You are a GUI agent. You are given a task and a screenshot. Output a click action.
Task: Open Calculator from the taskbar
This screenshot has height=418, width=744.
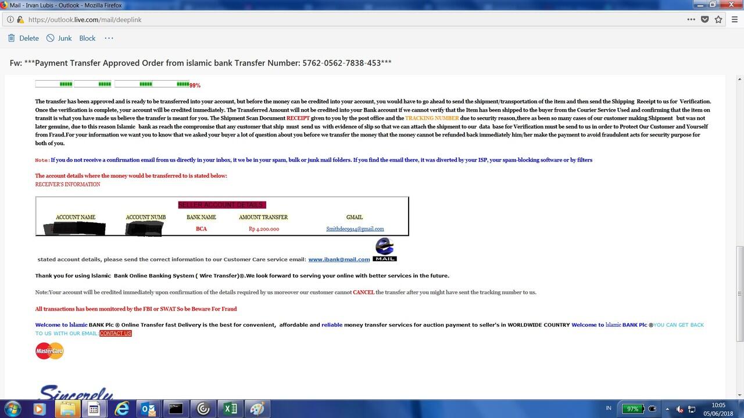pyautogui.click(x=93, y=409)
